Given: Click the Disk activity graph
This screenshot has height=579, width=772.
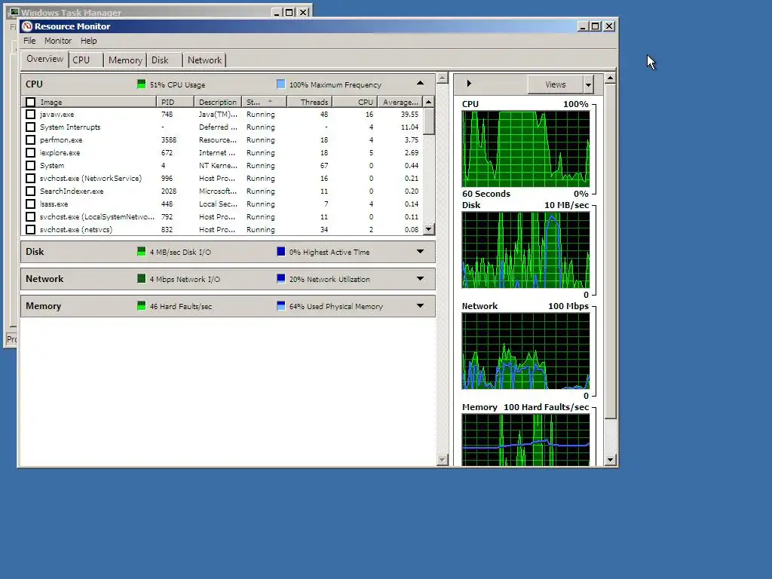Looking at the screenshot, I should [525, 250].
